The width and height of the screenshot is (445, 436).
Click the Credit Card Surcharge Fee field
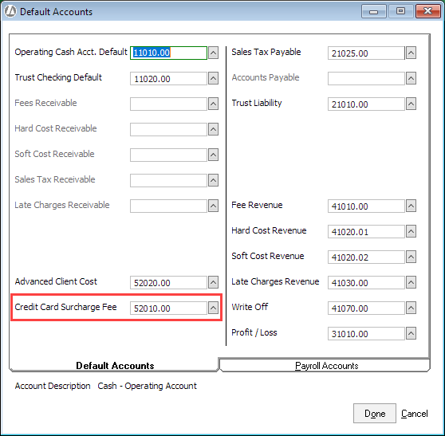click(x=168, y=308)
